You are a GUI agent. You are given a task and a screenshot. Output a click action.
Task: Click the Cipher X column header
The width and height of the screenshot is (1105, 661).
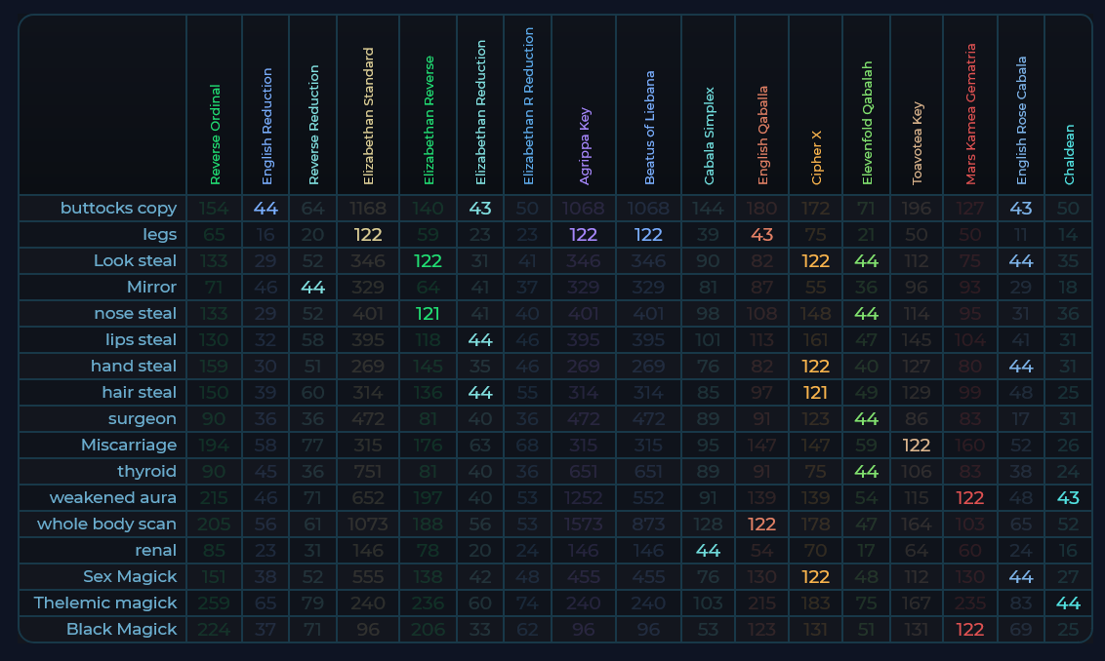click(816, 158)
